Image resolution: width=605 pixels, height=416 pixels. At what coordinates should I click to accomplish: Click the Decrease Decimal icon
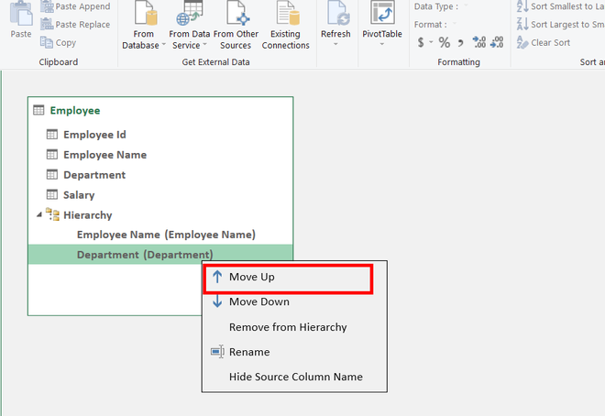tap(497, 42)
